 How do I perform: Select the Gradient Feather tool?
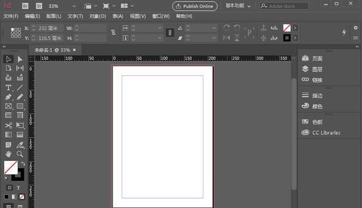pyautogui.click(x=20, y=135)
